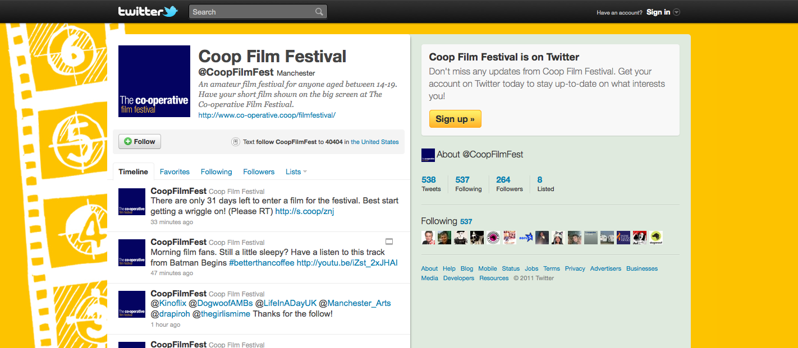Viewport: 798px width, 348px height.
Task: Open the Help footer link
Action: [x=449, y=269]
